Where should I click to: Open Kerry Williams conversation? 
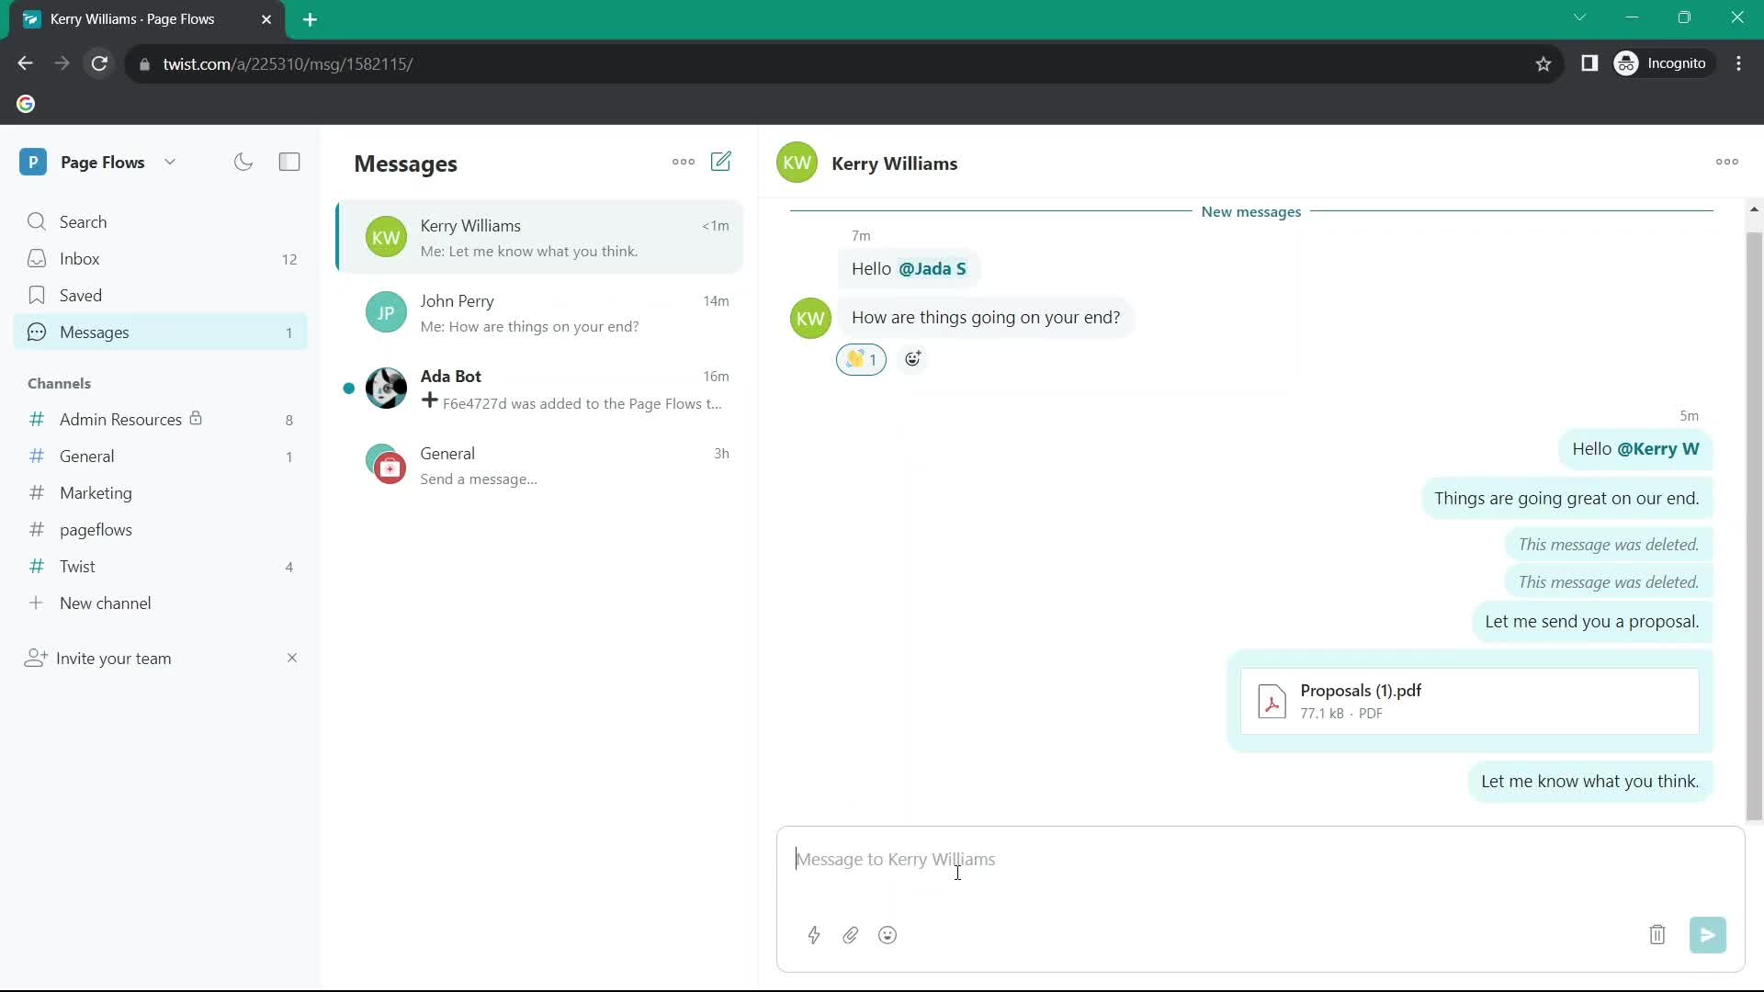[x=540, y=238]
